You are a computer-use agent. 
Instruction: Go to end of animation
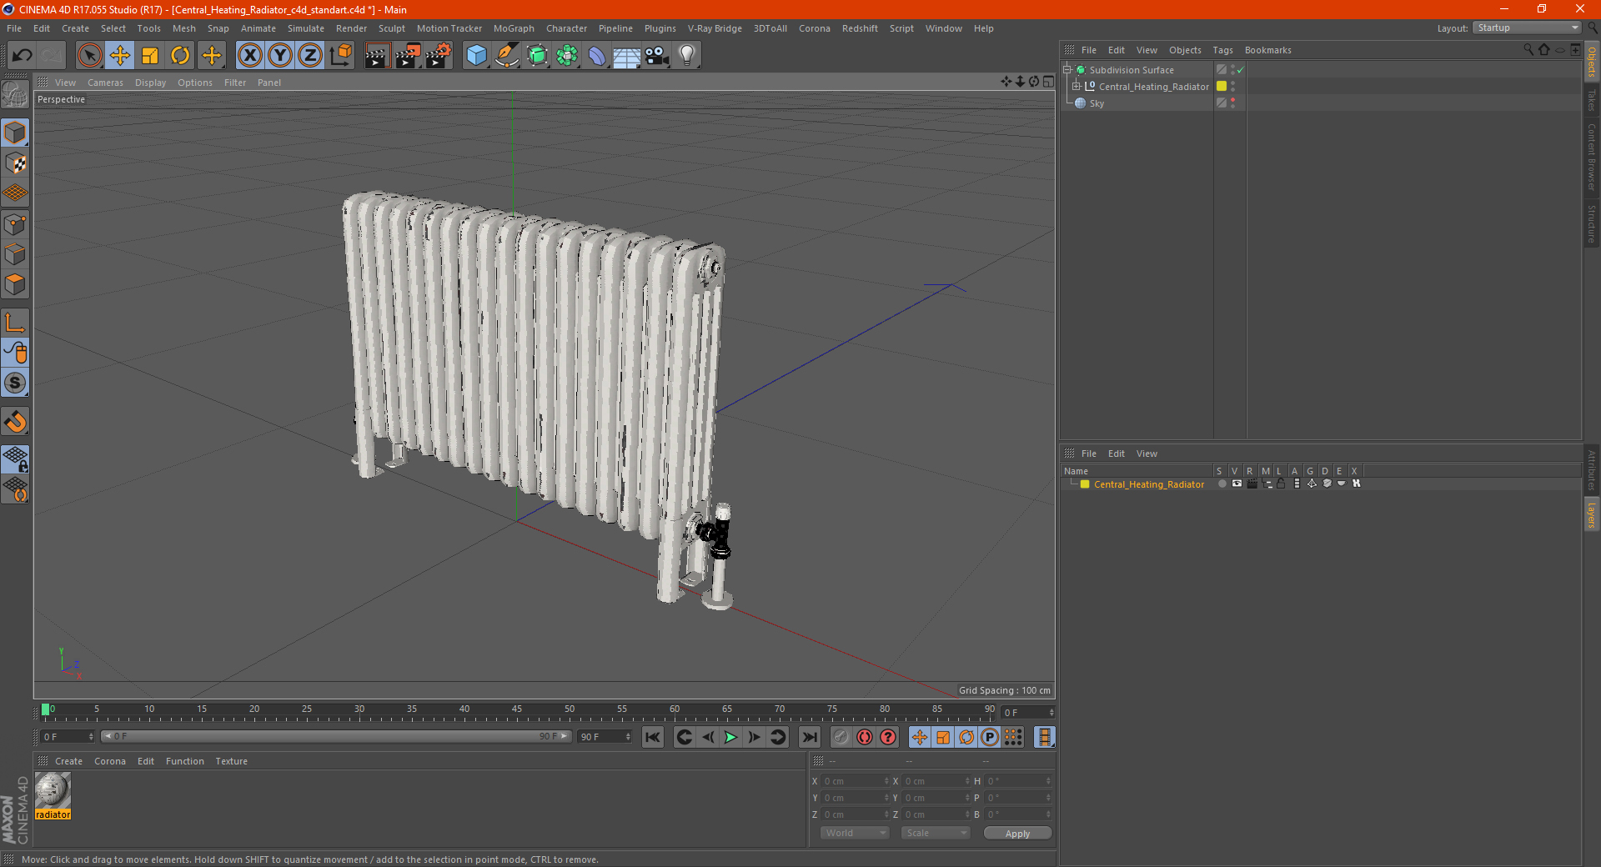tap(809, 737)
